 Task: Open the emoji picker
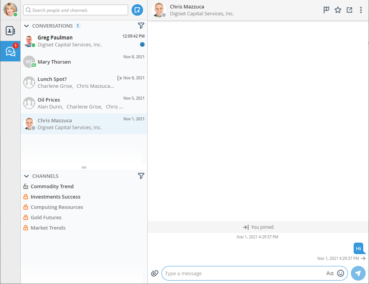point(341,273)
